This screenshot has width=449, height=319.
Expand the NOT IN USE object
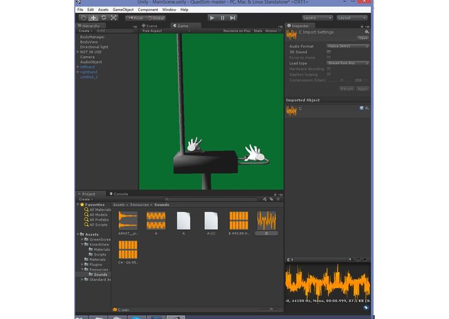coord(78,52)
